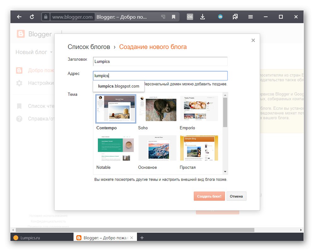Viewport: 314px width, 251px height.
Task: Click the horizontal scrollbar right arrow
Action: 301,230
